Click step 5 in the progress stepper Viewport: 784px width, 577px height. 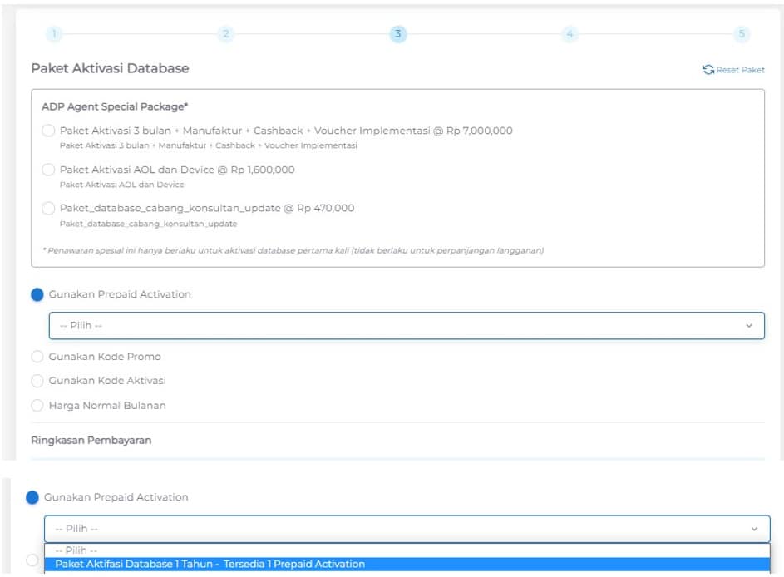point(741,33)
